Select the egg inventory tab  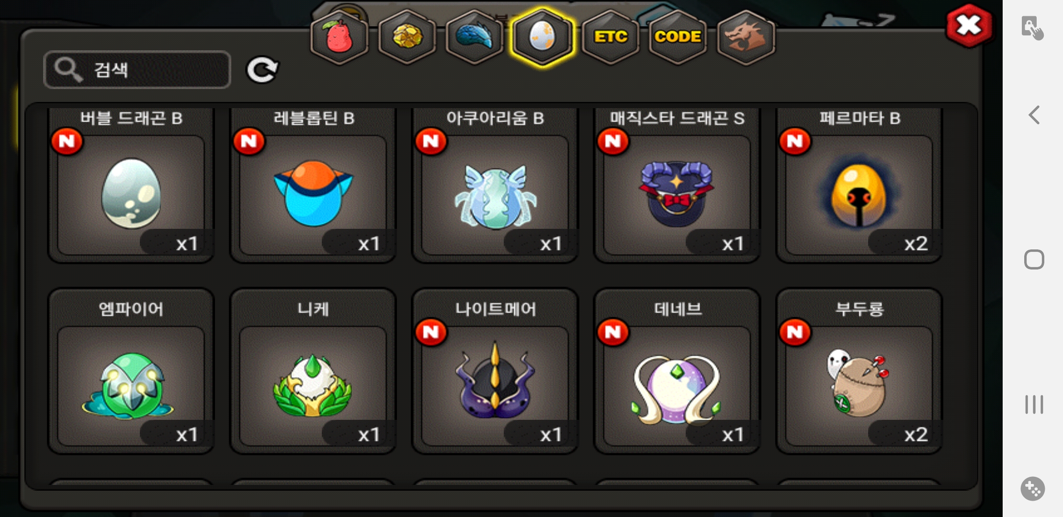tap(542, 37)
